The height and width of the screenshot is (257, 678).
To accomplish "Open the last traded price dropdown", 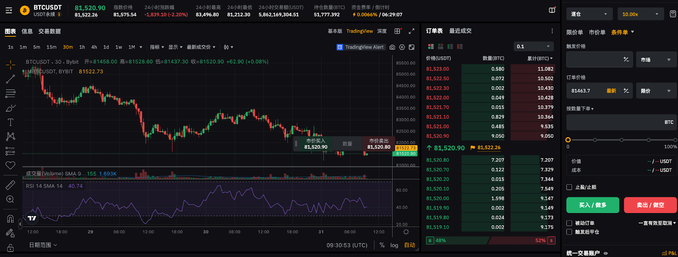I will click(201, 47).
